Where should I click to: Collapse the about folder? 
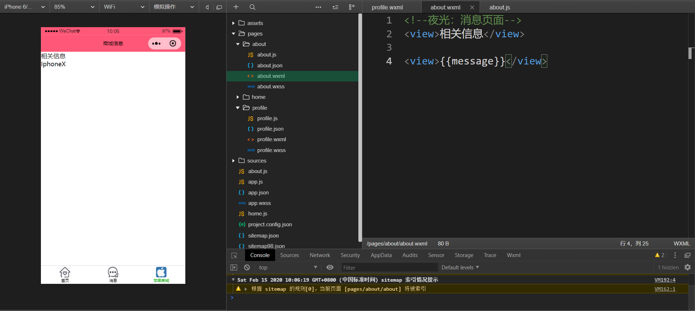(x=238, y=44)
